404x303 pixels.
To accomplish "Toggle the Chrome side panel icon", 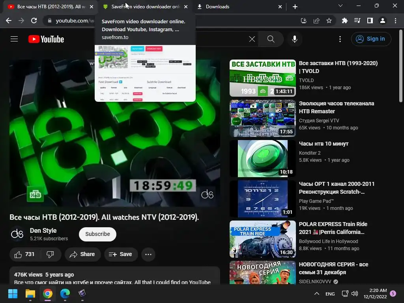I will 370,21.
